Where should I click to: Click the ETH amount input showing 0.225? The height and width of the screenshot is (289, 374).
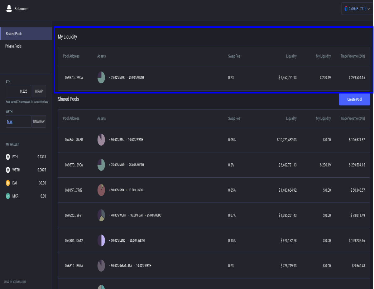pyautogui.click(x=18, y=91)
